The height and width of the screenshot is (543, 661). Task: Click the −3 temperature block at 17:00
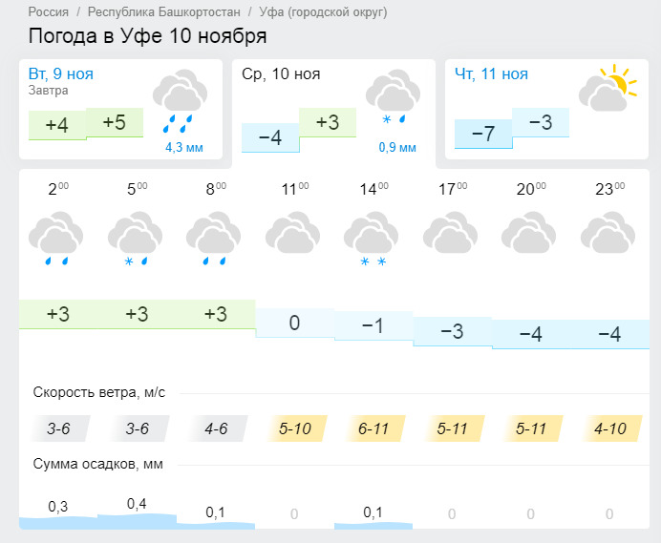453,331
